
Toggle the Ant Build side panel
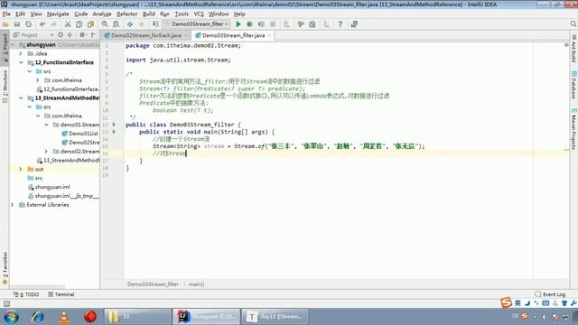(574, 48)
